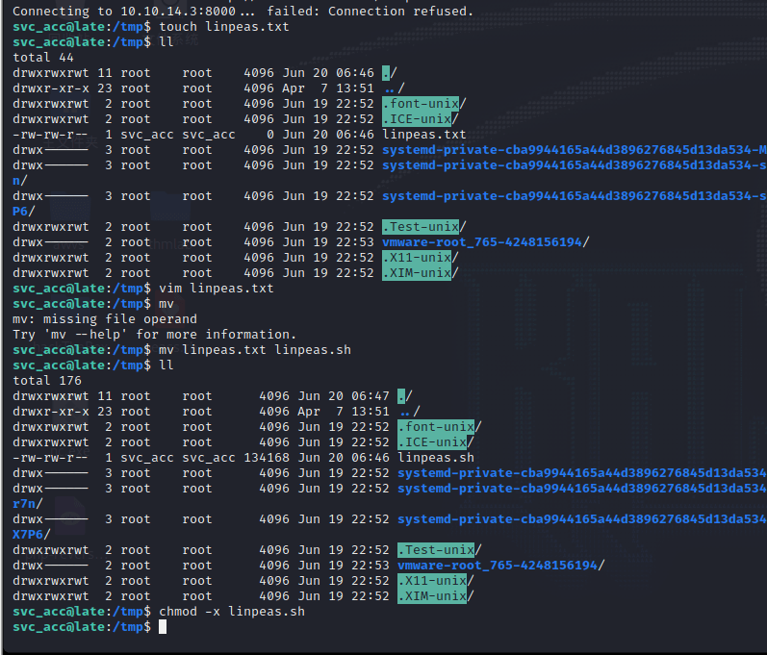This screenshot has height=655, width=767.
Task: Click the linpeas.sh filename in the directory listing
Action: point(436,458)
